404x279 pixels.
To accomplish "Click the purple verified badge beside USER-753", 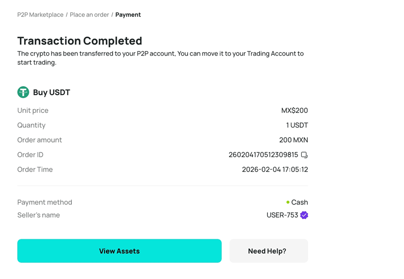I will coord(304,215).
